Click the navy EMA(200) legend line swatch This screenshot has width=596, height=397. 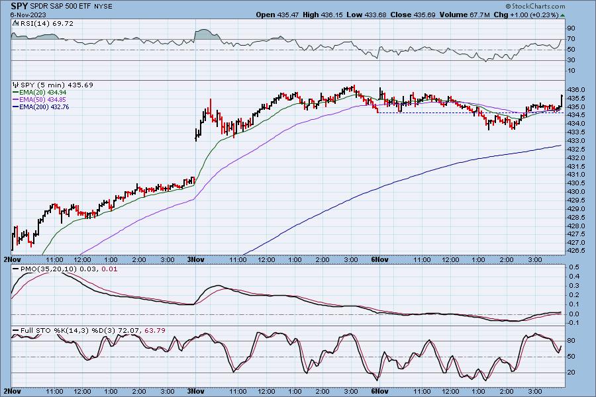pyautogui.click(x=16, y=107)
